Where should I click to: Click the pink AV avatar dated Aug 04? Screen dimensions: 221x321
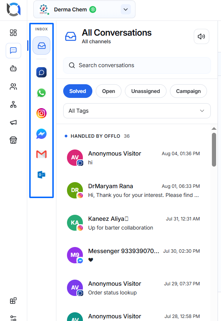tap(75, 157)
